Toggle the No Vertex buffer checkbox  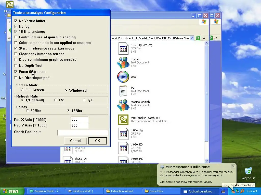point(16,21)
